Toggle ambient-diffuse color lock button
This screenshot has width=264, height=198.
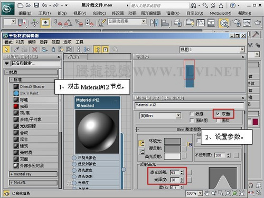point(142,143)
